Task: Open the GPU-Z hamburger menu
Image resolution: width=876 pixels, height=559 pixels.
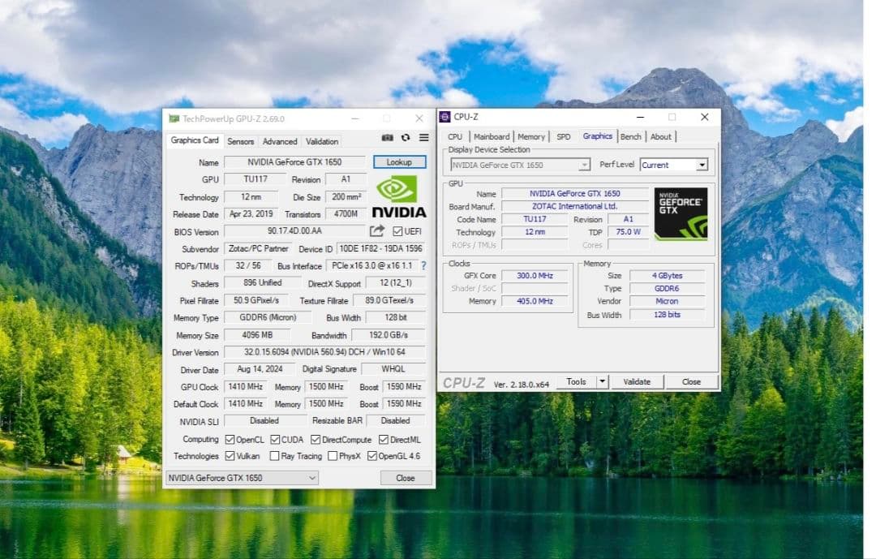Action: (424, 137)
